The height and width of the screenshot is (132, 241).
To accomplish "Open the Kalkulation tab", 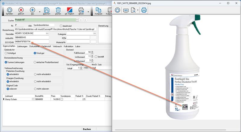I will point(69,47).
